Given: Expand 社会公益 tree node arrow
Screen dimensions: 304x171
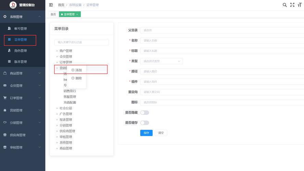Looking at the screenshot, I should click(x=57, y=108).
